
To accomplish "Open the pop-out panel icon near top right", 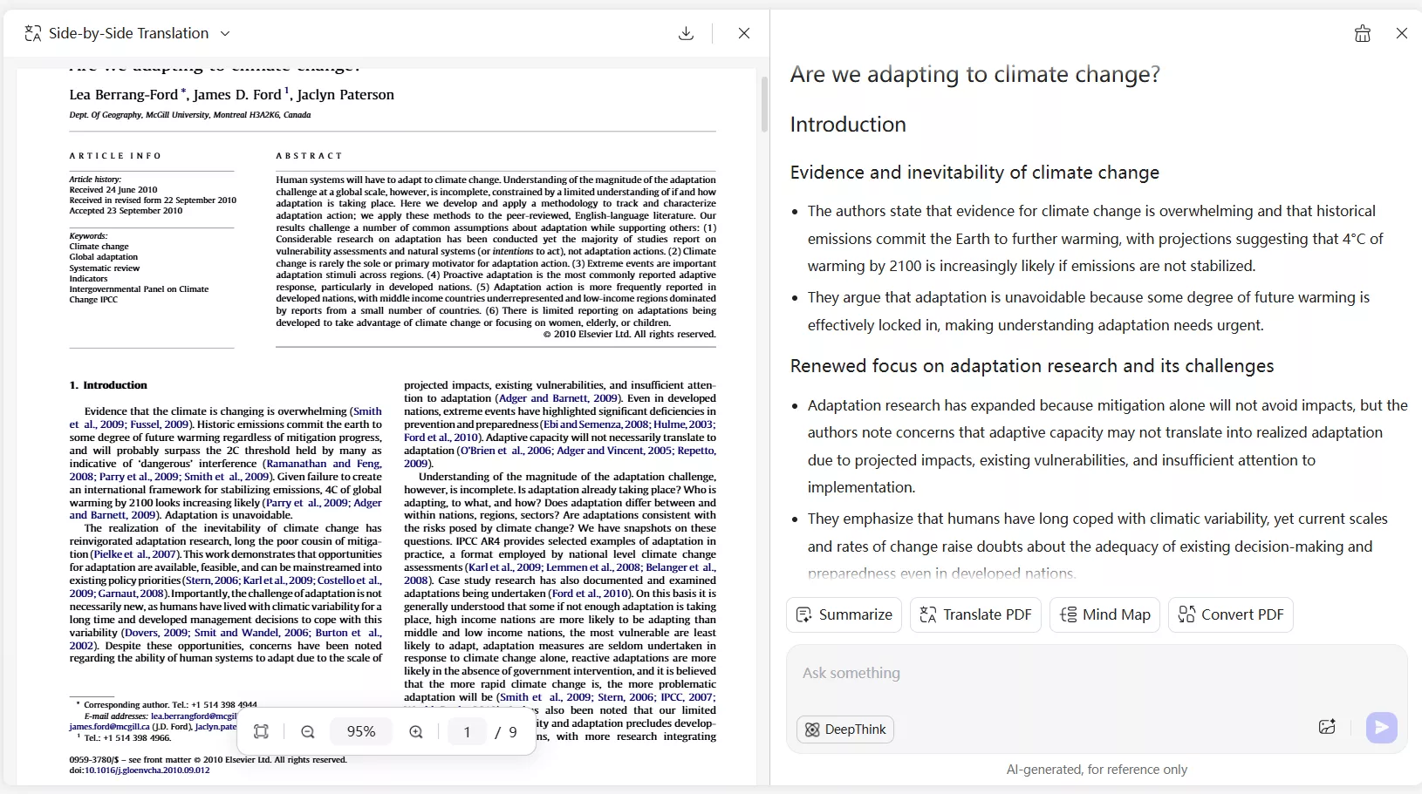I will 1362,33.
